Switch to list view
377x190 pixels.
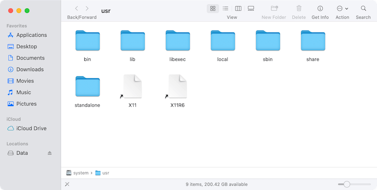pos(225,8)
